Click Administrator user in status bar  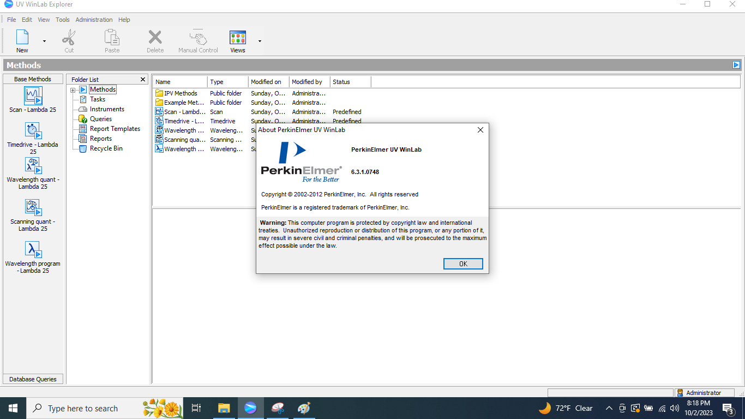[x=705, y=393]
